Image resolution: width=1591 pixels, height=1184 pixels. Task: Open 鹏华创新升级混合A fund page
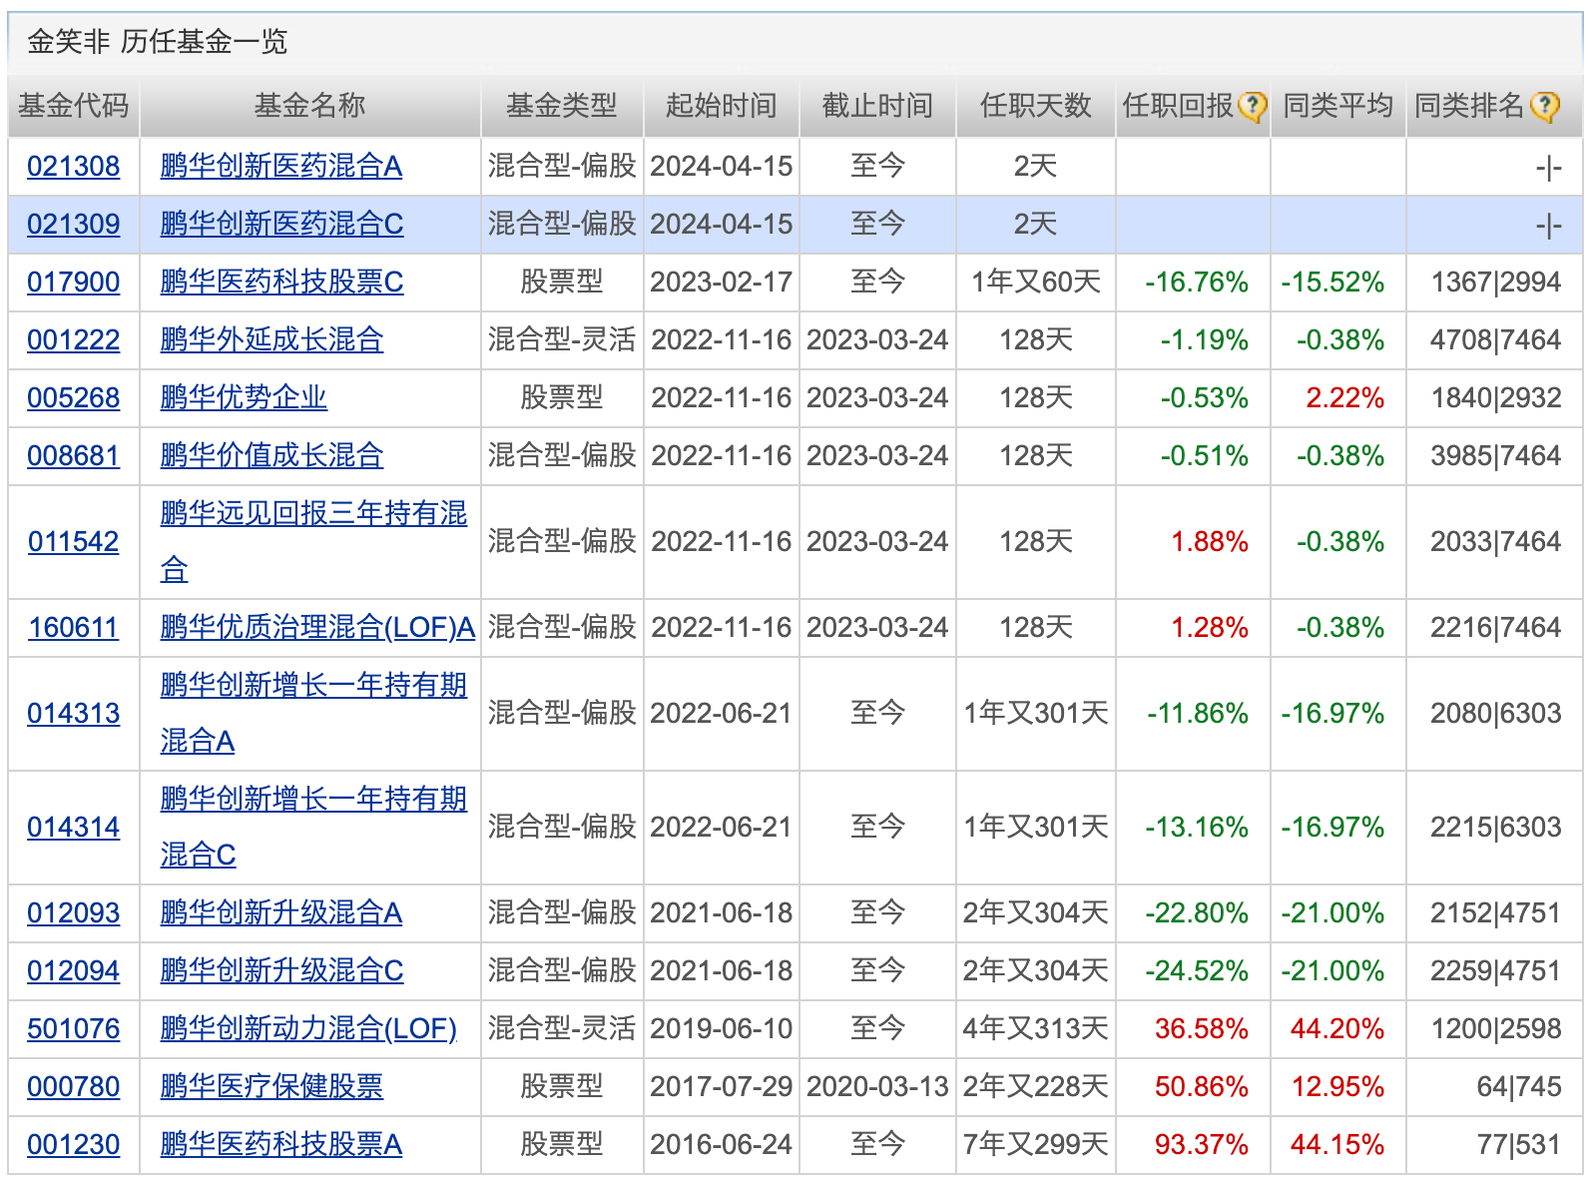[281, 912]
